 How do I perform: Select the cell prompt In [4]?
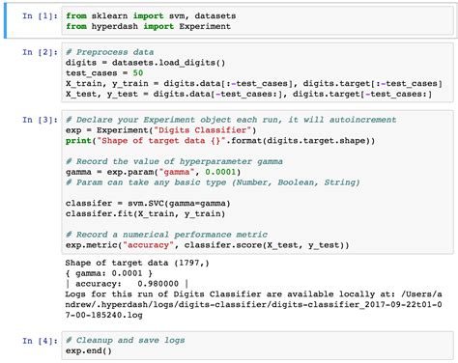pyautogui.click(x=40, y=341)
